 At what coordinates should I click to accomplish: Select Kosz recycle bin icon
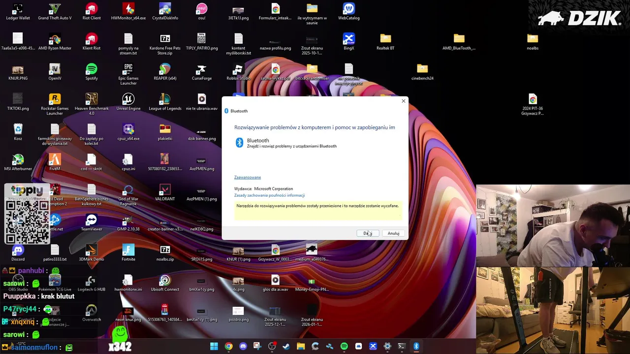tap(18, 132)
